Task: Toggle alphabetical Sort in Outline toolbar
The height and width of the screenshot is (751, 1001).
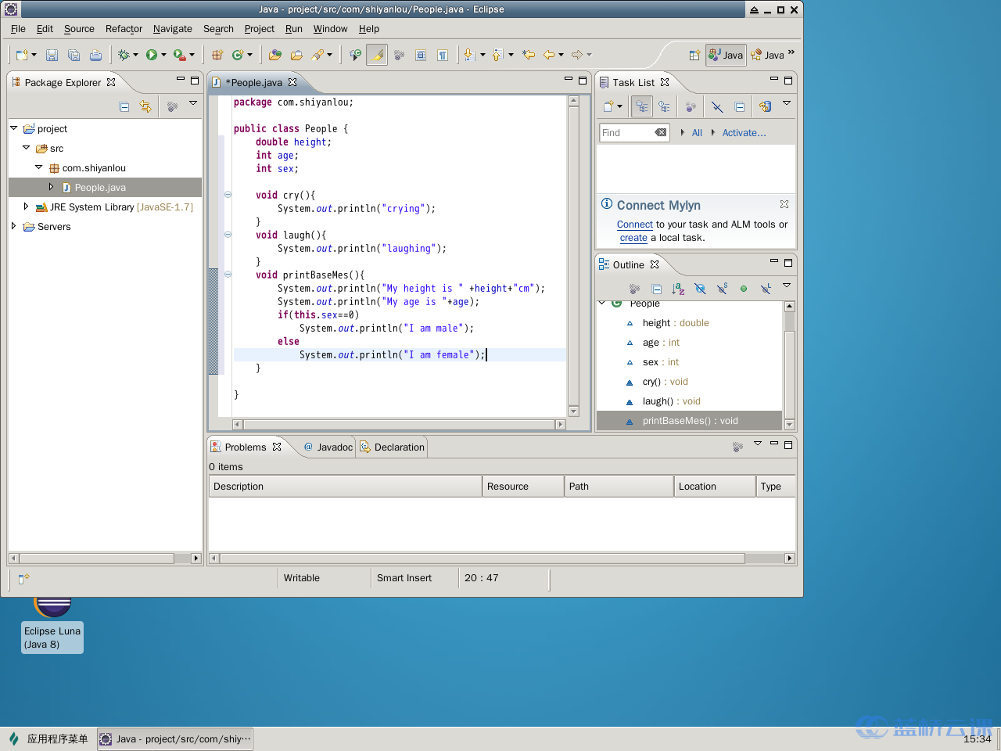Action: pos(678,289)
